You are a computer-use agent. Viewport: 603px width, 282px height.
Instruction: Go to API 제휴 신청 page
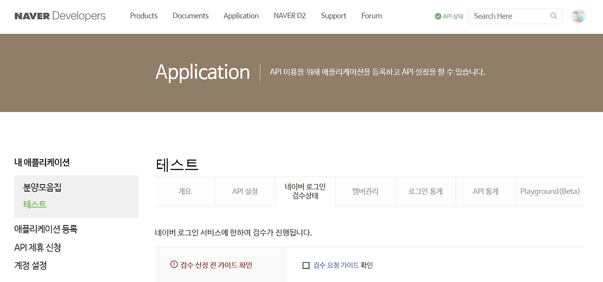[x=39, y=247]
